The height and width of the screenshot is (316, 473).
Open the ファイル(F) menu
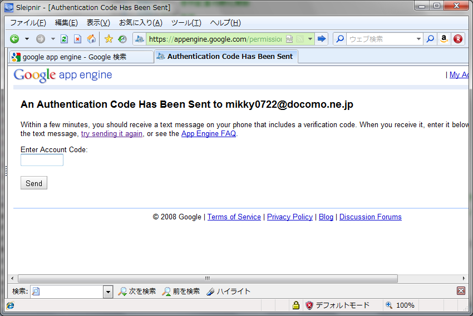(28, 23)
